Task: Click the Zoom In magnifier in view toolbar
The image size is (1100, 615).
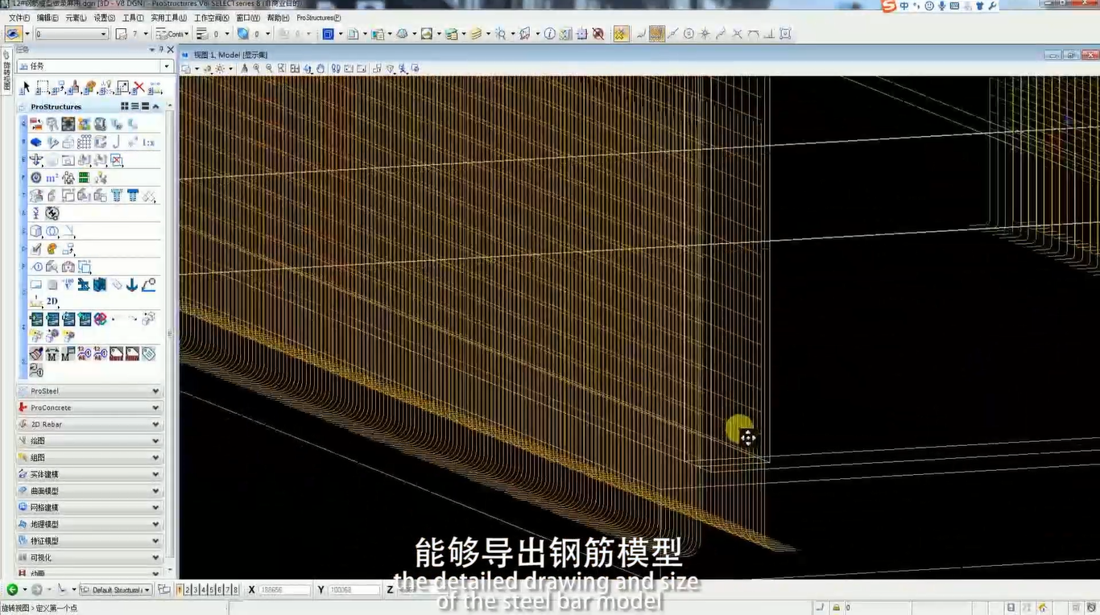Action: [257, 69]
